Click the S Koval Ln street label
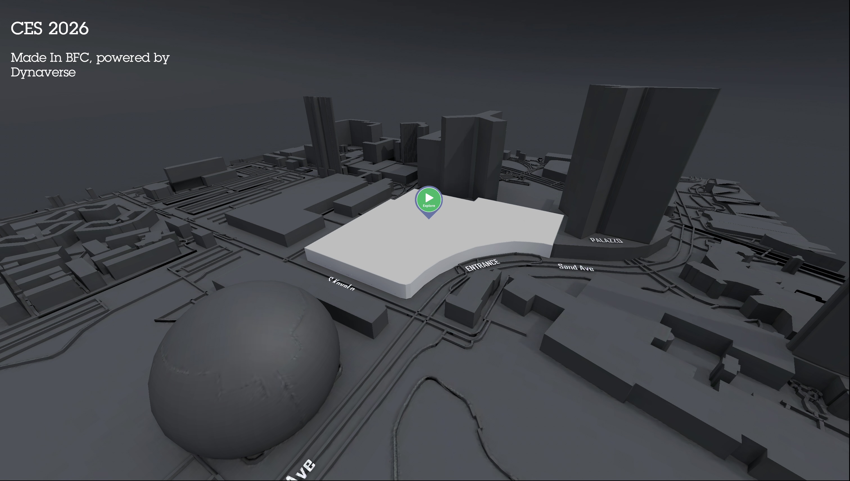Screen dimensions: 850x481 (342, 283)
